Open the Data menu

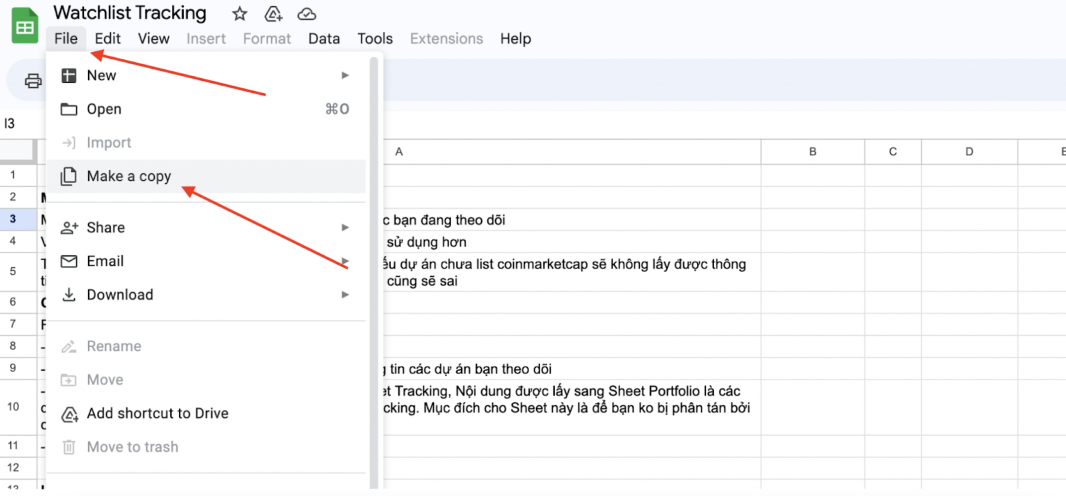coord(324,39)
